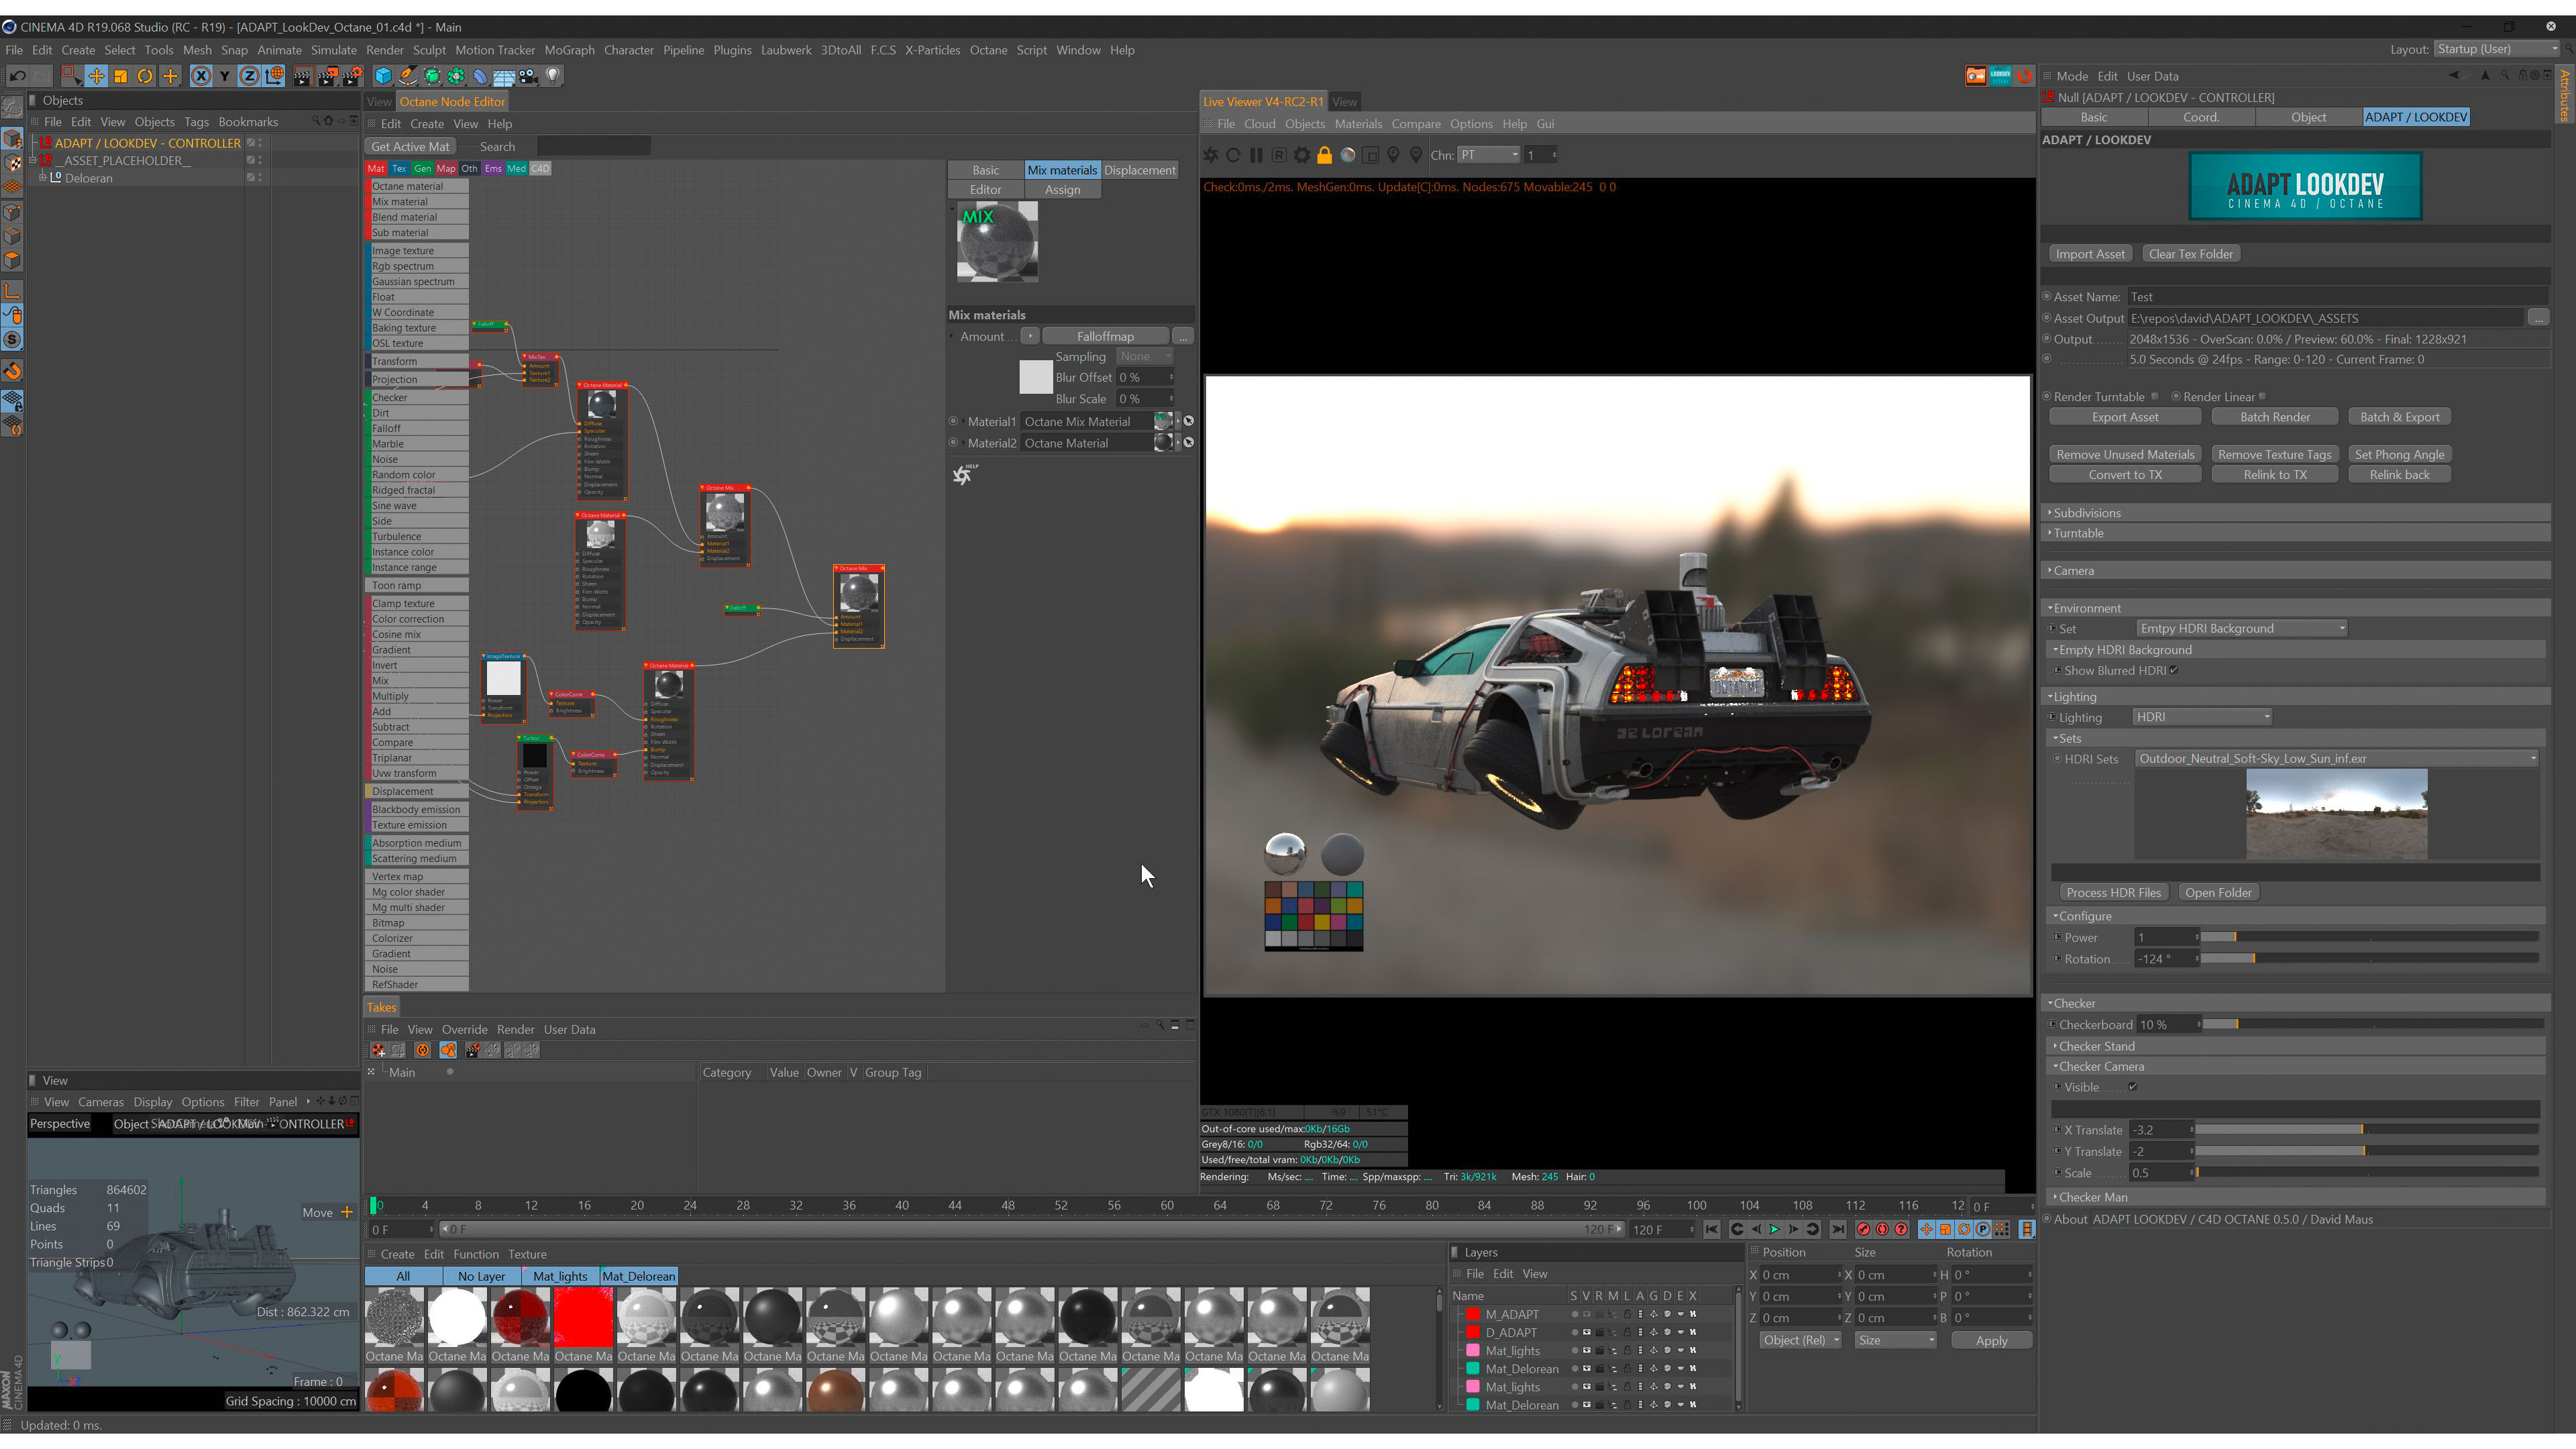
Task: Open the Materials menu in Live Viewer
Action: click(1358, 124)
